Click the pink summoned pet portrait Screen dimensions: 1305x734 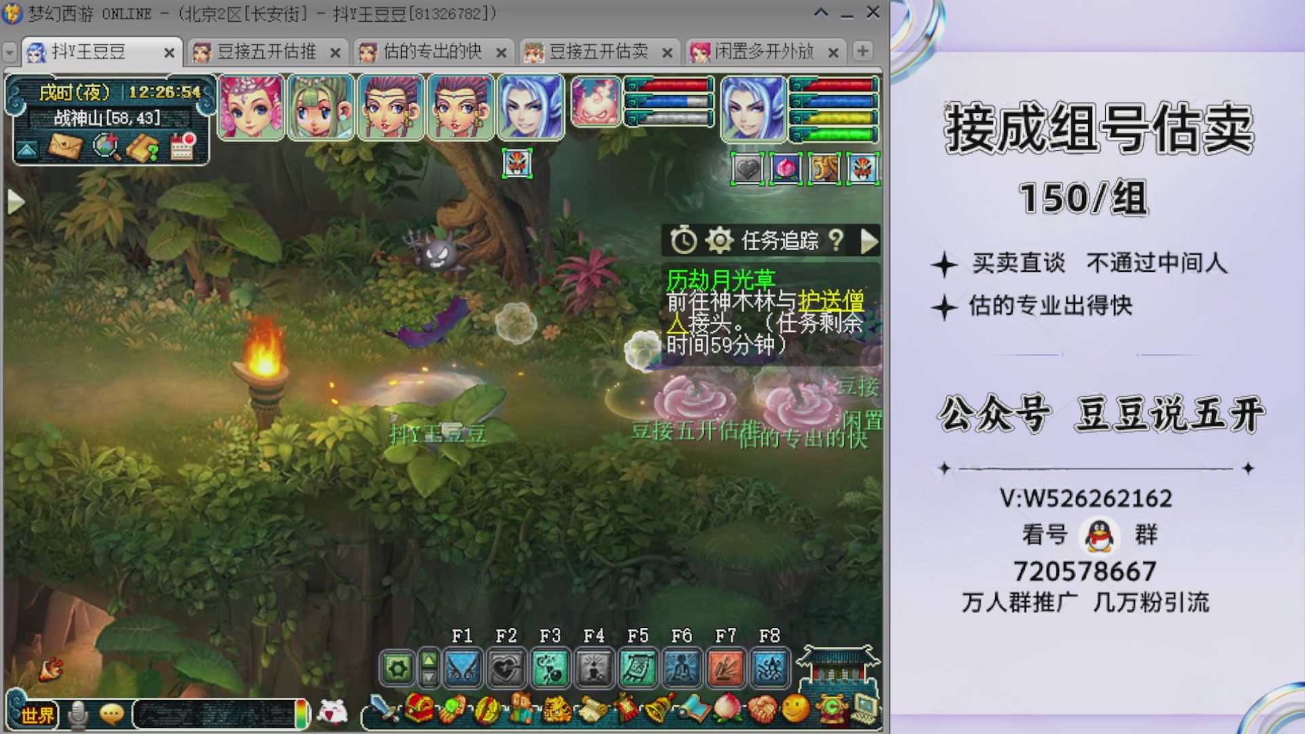tap(596, 102)
